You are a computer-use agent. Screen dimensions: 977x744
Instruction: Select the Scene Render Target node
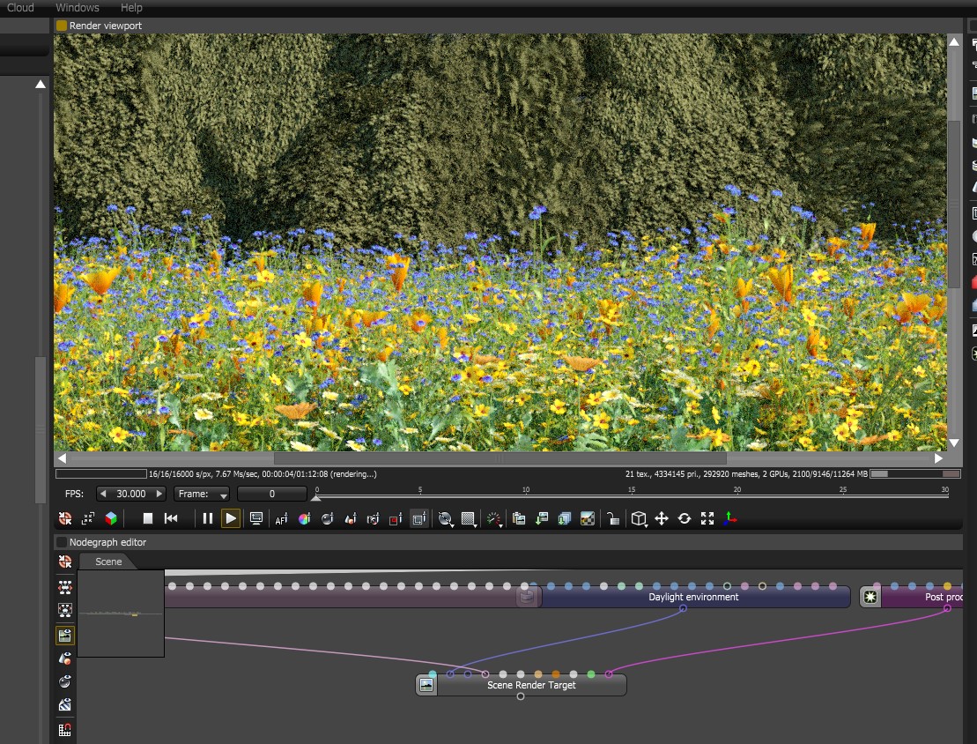[x=531, y=685]
